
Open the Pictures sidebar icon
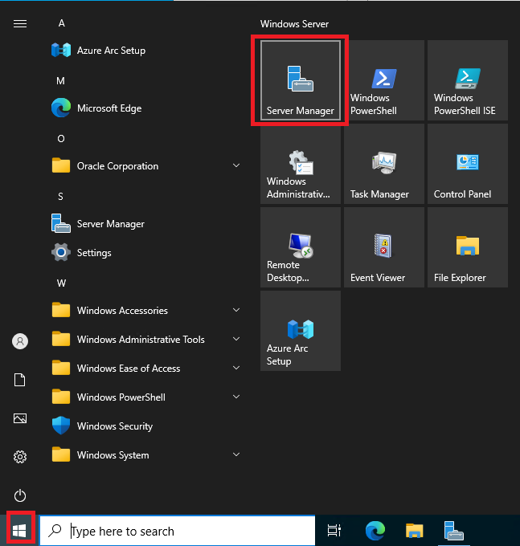(20, 418)
